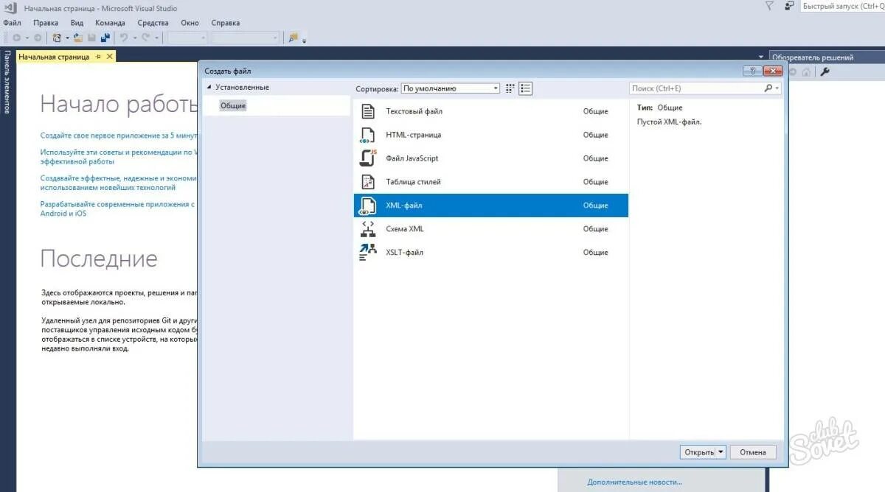Image resolution: width=885 pixels, height=492 pixels.
Task: Click the XML-файл template icon
Action: pos(367,205)
